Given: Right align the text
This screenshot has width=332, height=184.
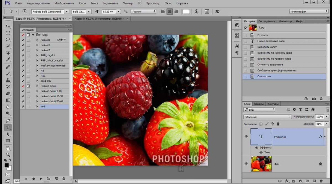Looking at the screenshot, I should click(176, 12).
